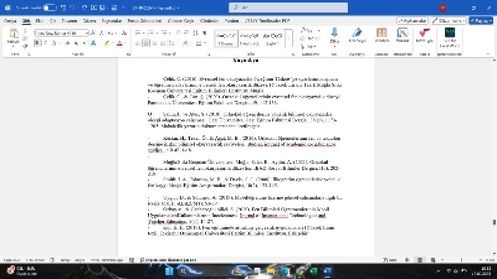Click the yellow text highlight color icon
The width and height of the screenshot is (497, 279).
click(107, 43)
